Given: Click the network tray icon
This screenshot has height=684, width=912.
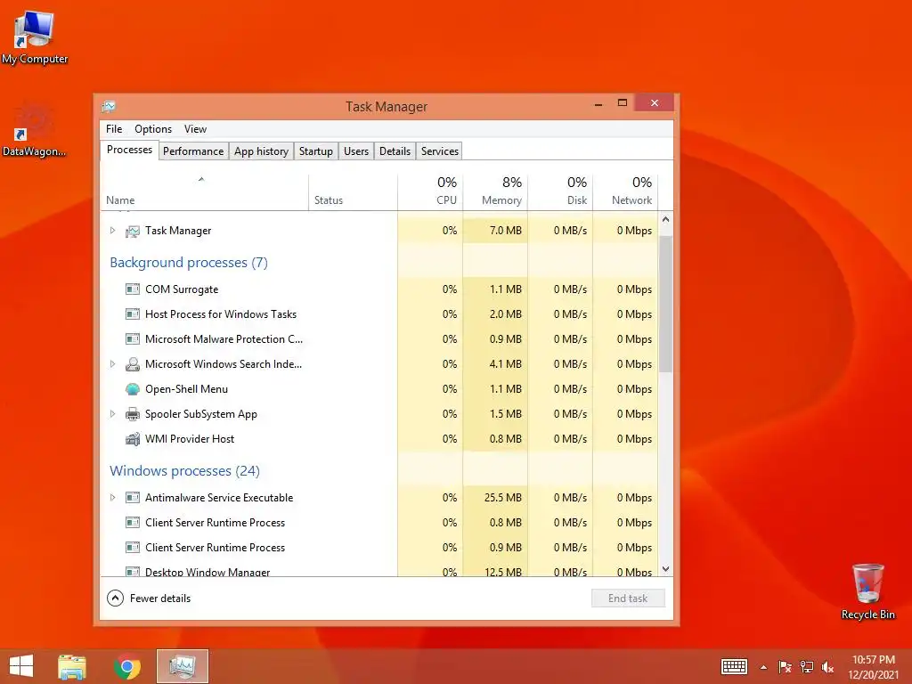Looking at the screenshot, I should 806,667.
